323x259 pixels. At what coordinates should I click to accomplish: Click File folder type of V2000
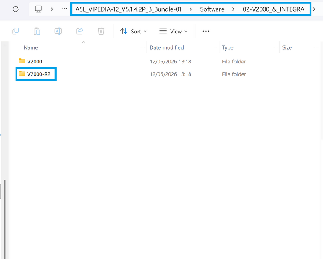(234, 62)
